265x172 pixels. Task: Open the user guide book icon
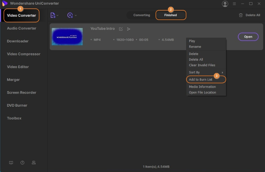(x=11, y=163)
